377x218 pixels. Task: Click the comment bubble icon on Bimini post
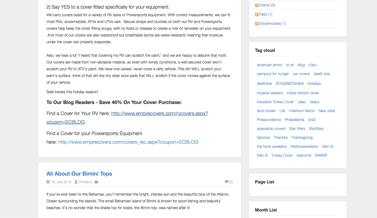(226, 182)
